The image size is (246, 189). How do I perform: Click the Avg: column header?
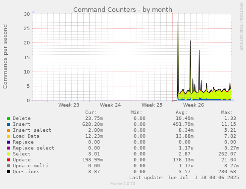(x=182, y=113)
